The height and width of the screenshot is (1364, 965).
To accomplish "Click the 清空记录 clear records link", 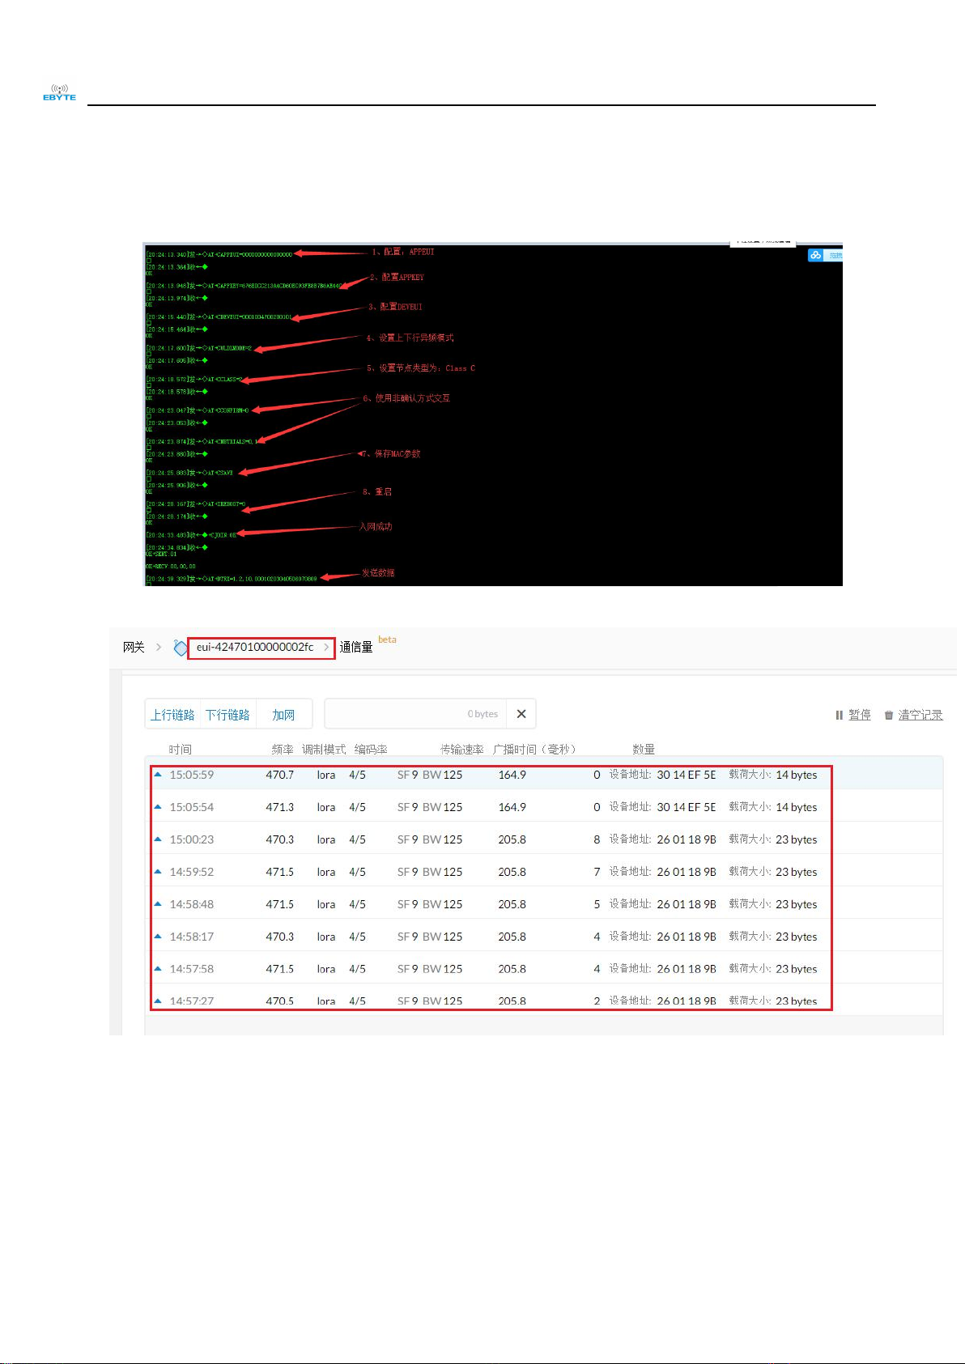I will point(920,715).
